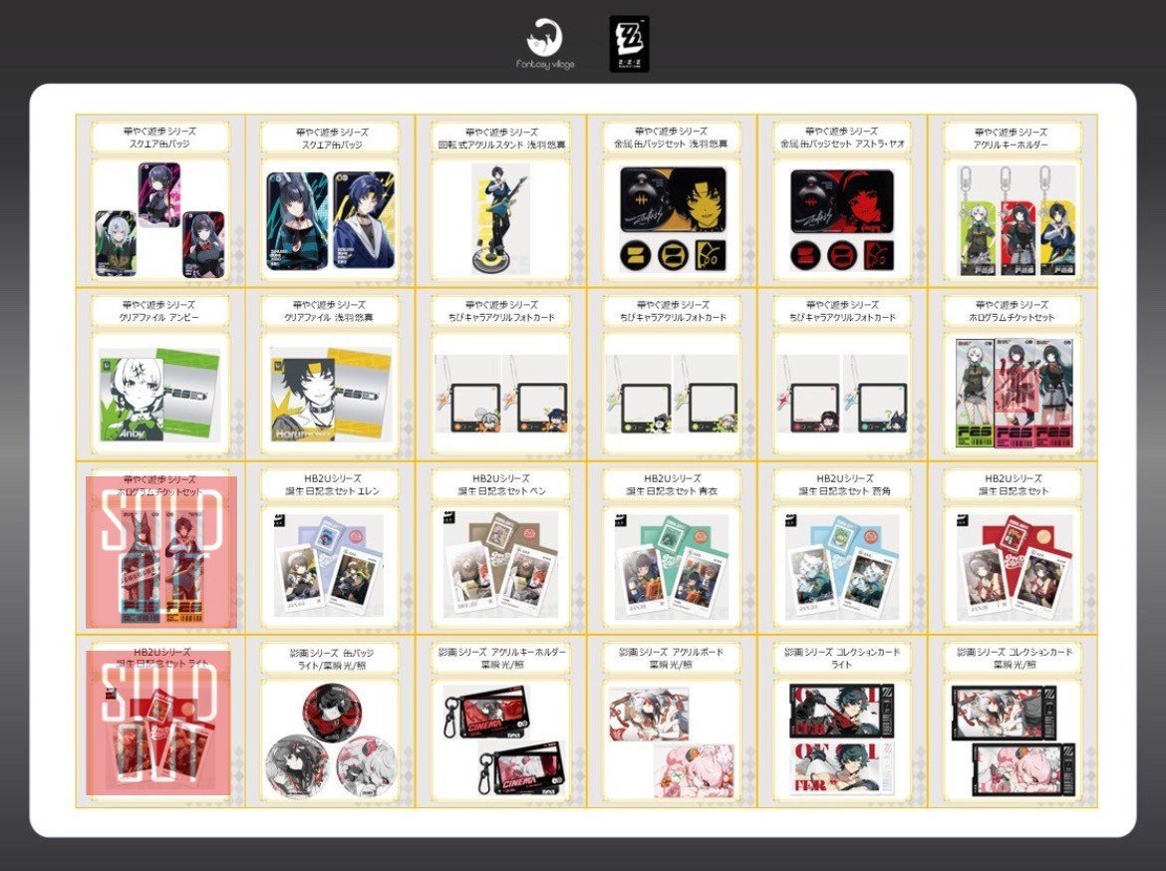Open the 影画 acrylic board image
1166x871 pixels.
[x=673, y=740]
